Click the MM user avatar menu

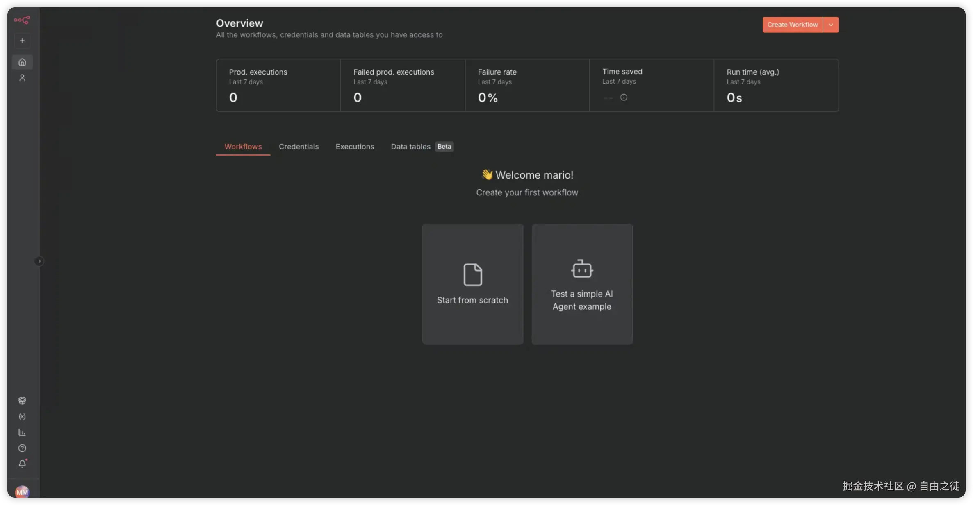coord(22,491)
